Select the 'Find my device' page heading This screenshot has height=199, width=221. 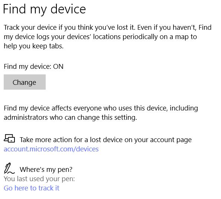tap(45, 9)
